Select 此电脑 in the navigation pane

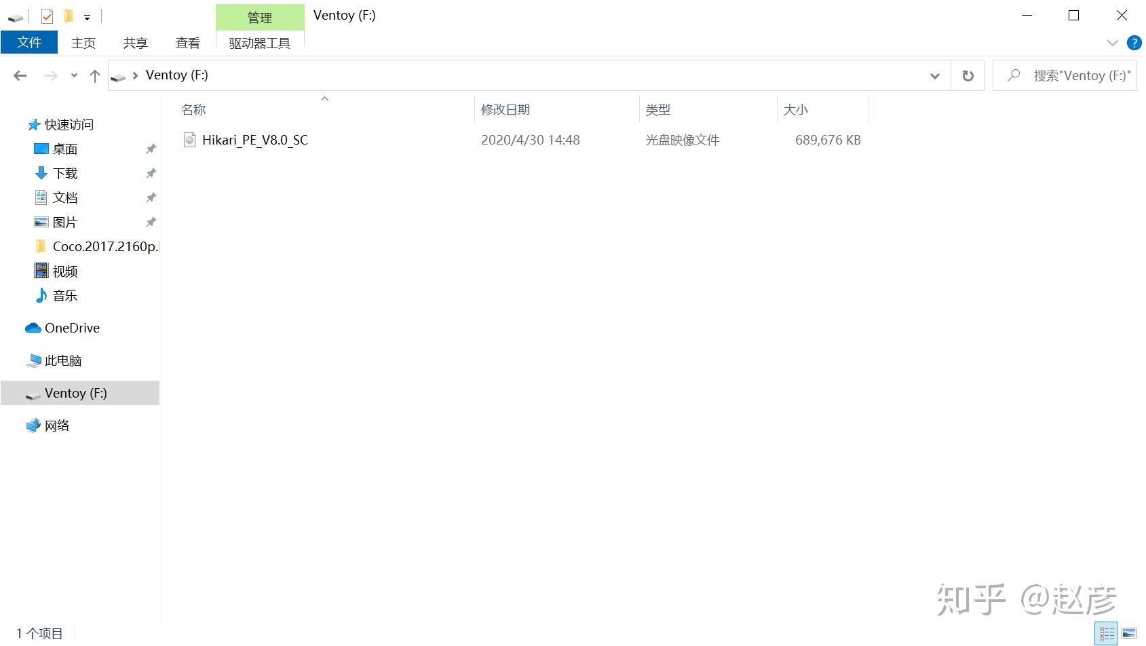pos(63,360)
